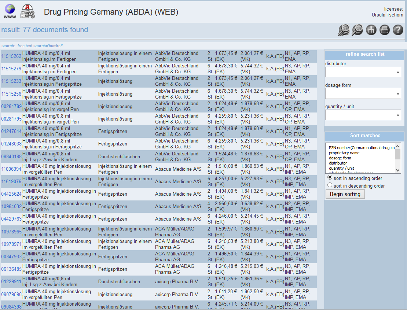Open PZN link 00281795
Viewport: 407px width, 310px height.
tap(11, 119)
